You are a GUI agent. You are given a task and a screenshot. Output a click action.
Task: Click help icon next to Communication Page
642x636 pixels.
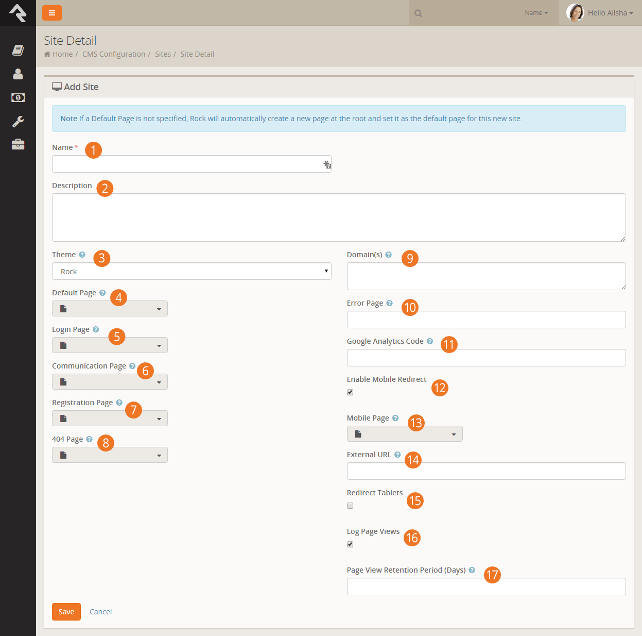coord(132,366)
